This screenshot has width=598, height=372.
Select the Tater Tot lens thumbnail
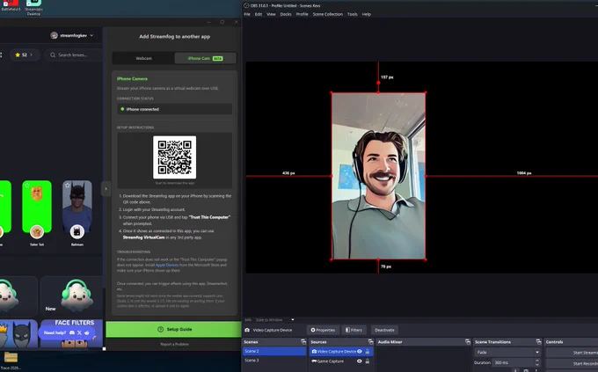(37, 207)
